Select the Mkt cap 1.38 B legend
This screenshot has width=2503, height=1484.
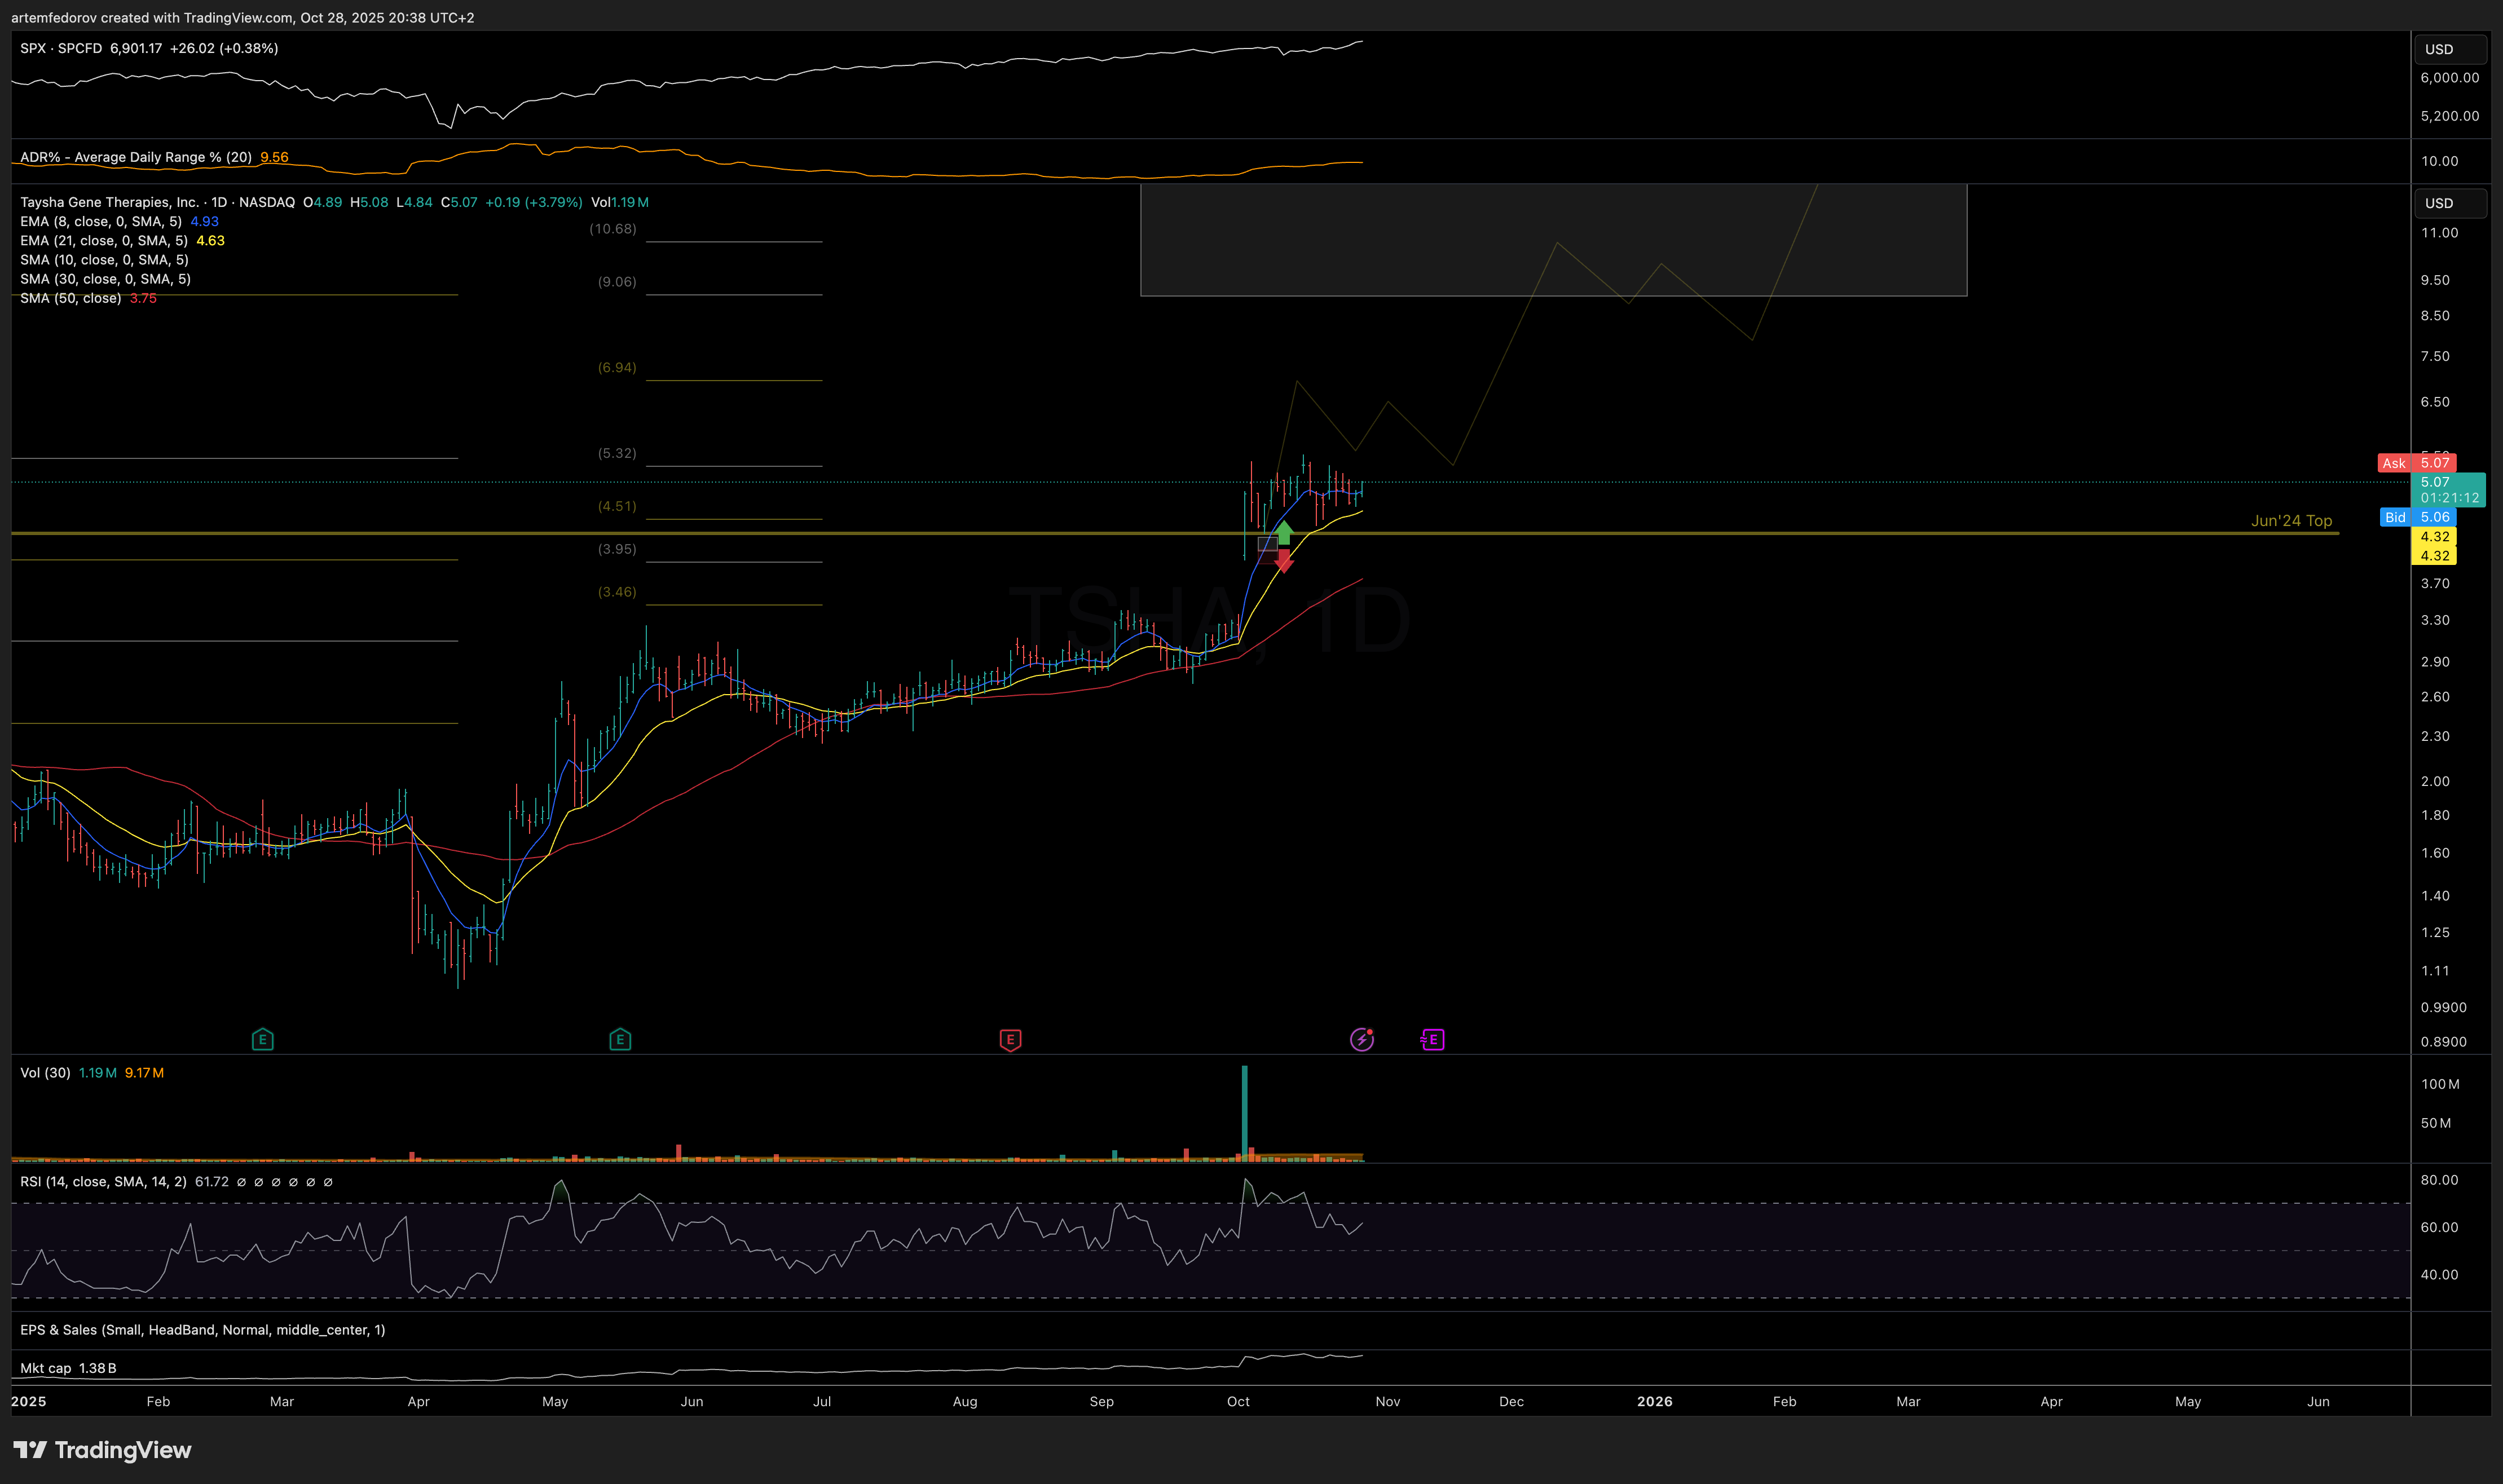[68, 1368]
